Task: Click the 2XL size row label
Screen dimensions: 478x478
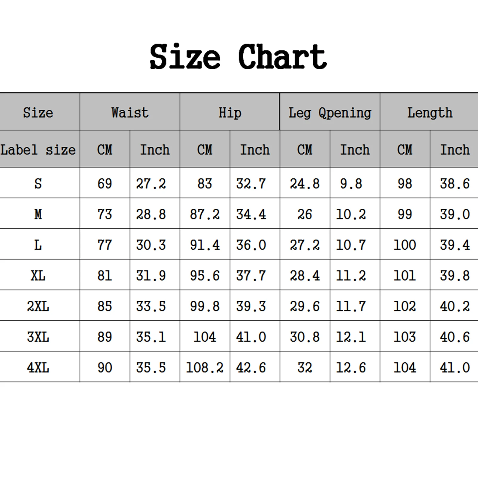Action: click(x=38, y=306)
